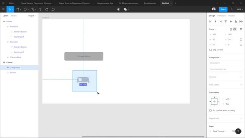The image size is (245, 138).
Task: Switch to the Prototype tab
Action: click(222, 16)
